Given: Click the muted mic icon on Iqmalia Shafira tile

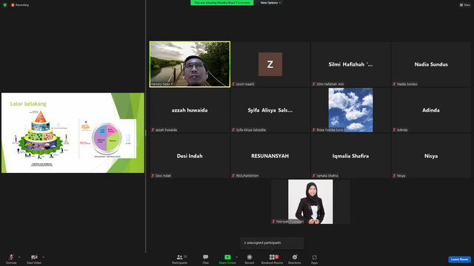Looking at the screenshot, I should tap(314, 176).
